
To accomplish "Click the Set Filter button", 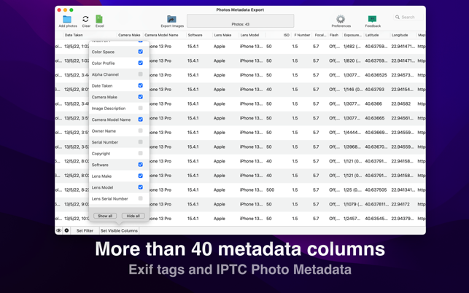I will coord(85,230).
